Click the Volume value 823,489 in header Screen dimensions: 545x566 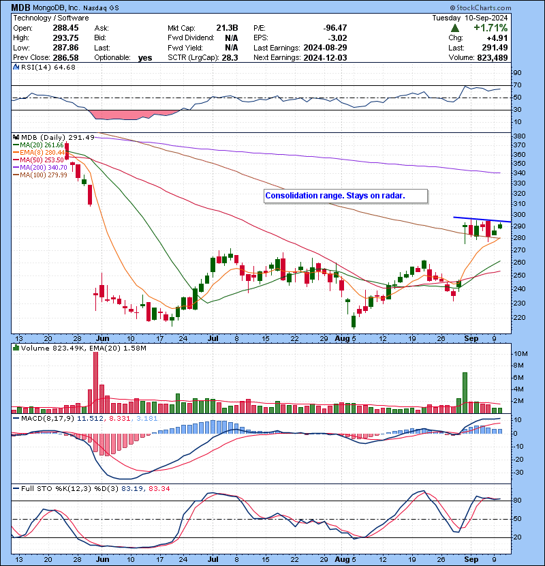tap(493, 57)
